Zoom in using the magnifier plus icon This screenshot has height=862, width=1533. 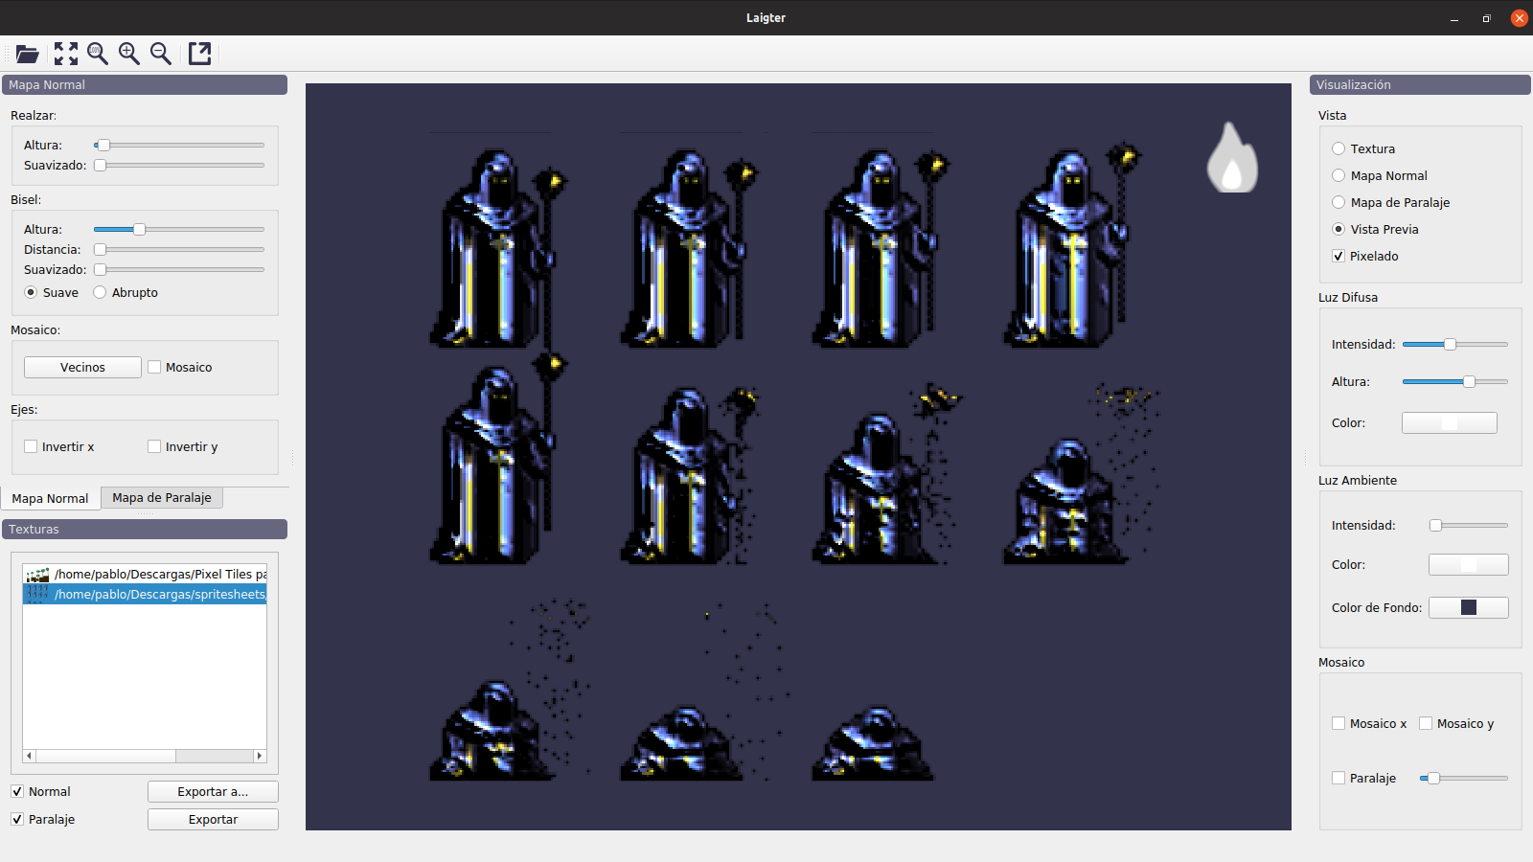coord(129,54)
